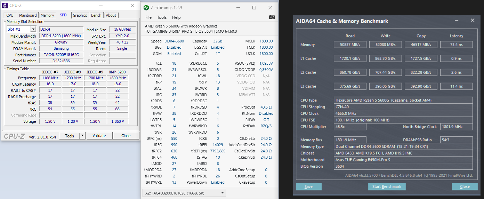
Task: Minimize the ZenTimings window
Action: click(238, 8)
